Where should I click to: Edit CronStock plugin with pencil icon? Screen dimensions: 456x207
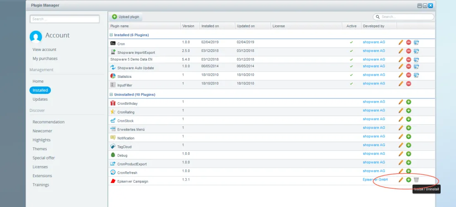(401, 119)
